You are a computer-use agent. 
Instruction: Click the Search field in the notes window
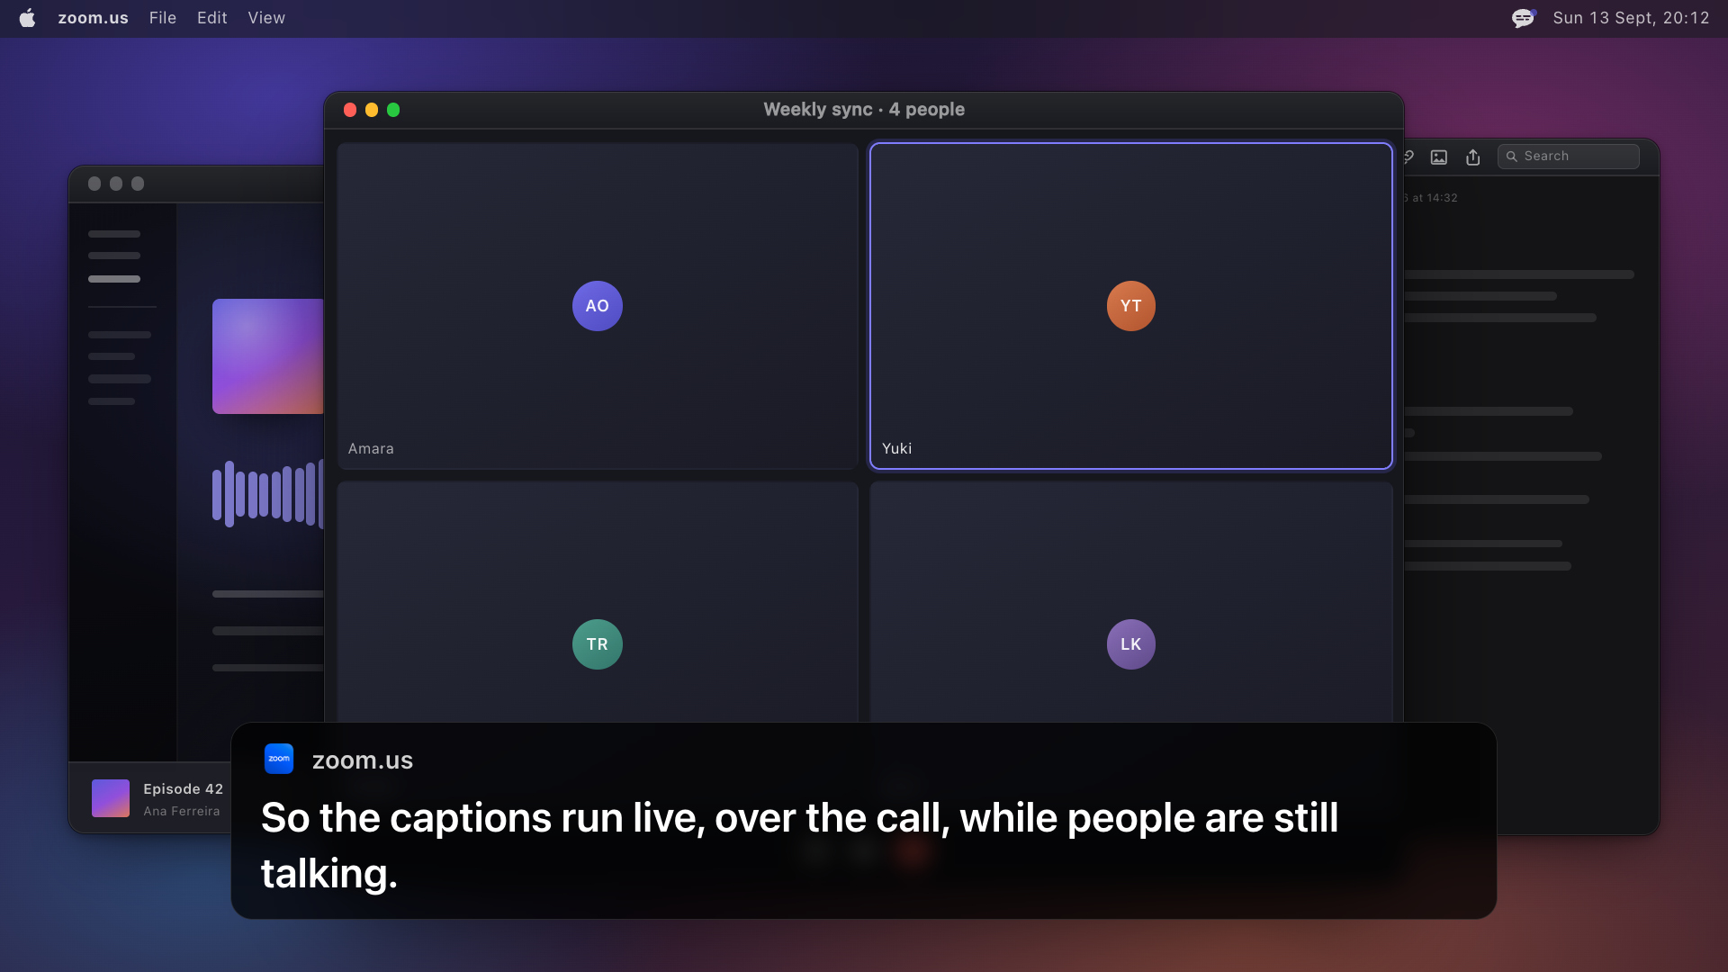pyautogui.click(x=1569, y=157)
